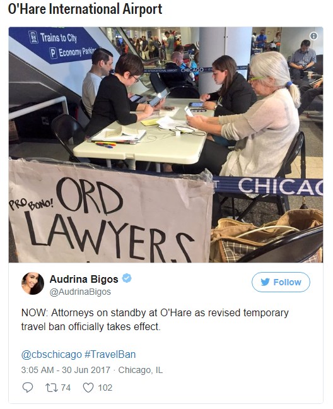Click the retweet count 74

click(66, 388)
